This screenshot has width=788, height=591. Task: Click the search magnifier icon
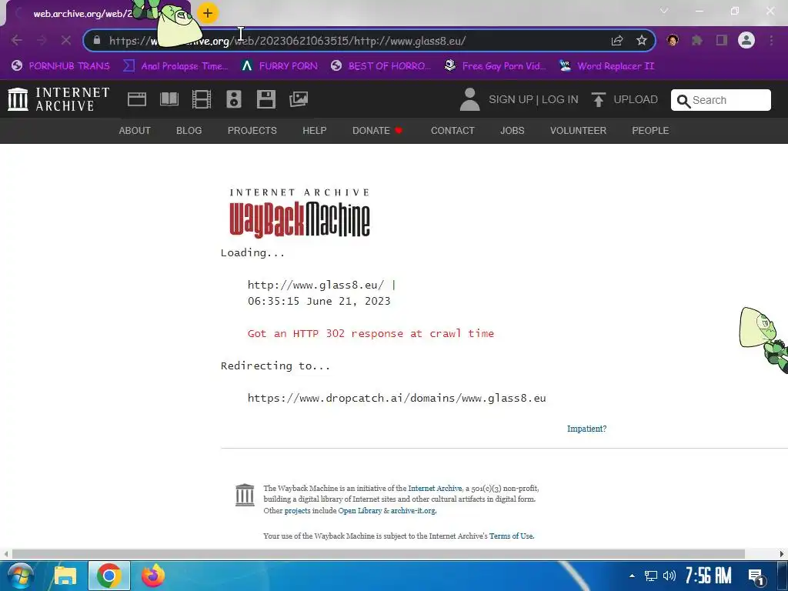tap(683, 101)
